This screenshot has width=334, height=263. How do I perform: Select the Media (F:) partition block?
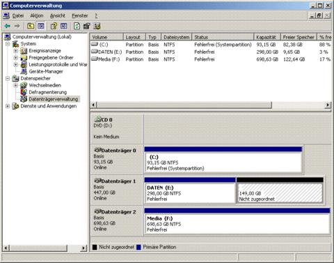pos(237,221)
